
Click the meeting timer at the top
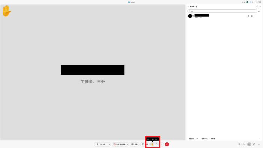click(244, 2)
